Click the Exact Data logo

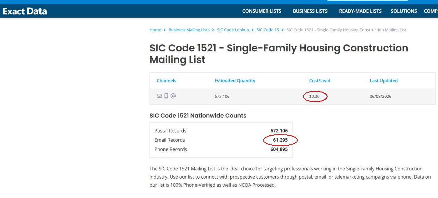(25, 11)
